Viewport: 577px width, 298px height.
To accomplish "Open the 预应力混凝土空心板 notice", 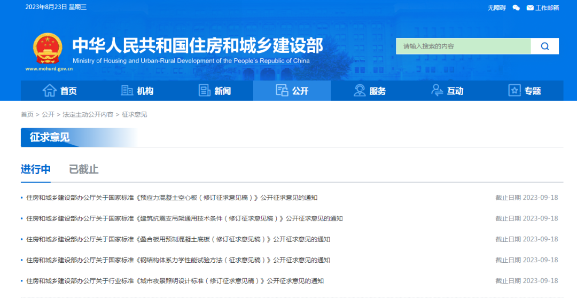I will coord(171,198).
